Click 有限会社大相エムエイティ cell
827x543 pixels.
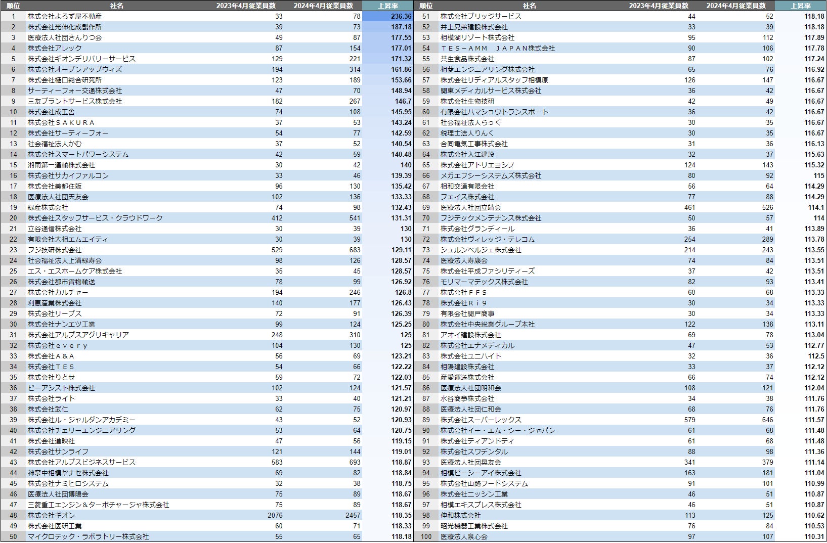[68, 239]
